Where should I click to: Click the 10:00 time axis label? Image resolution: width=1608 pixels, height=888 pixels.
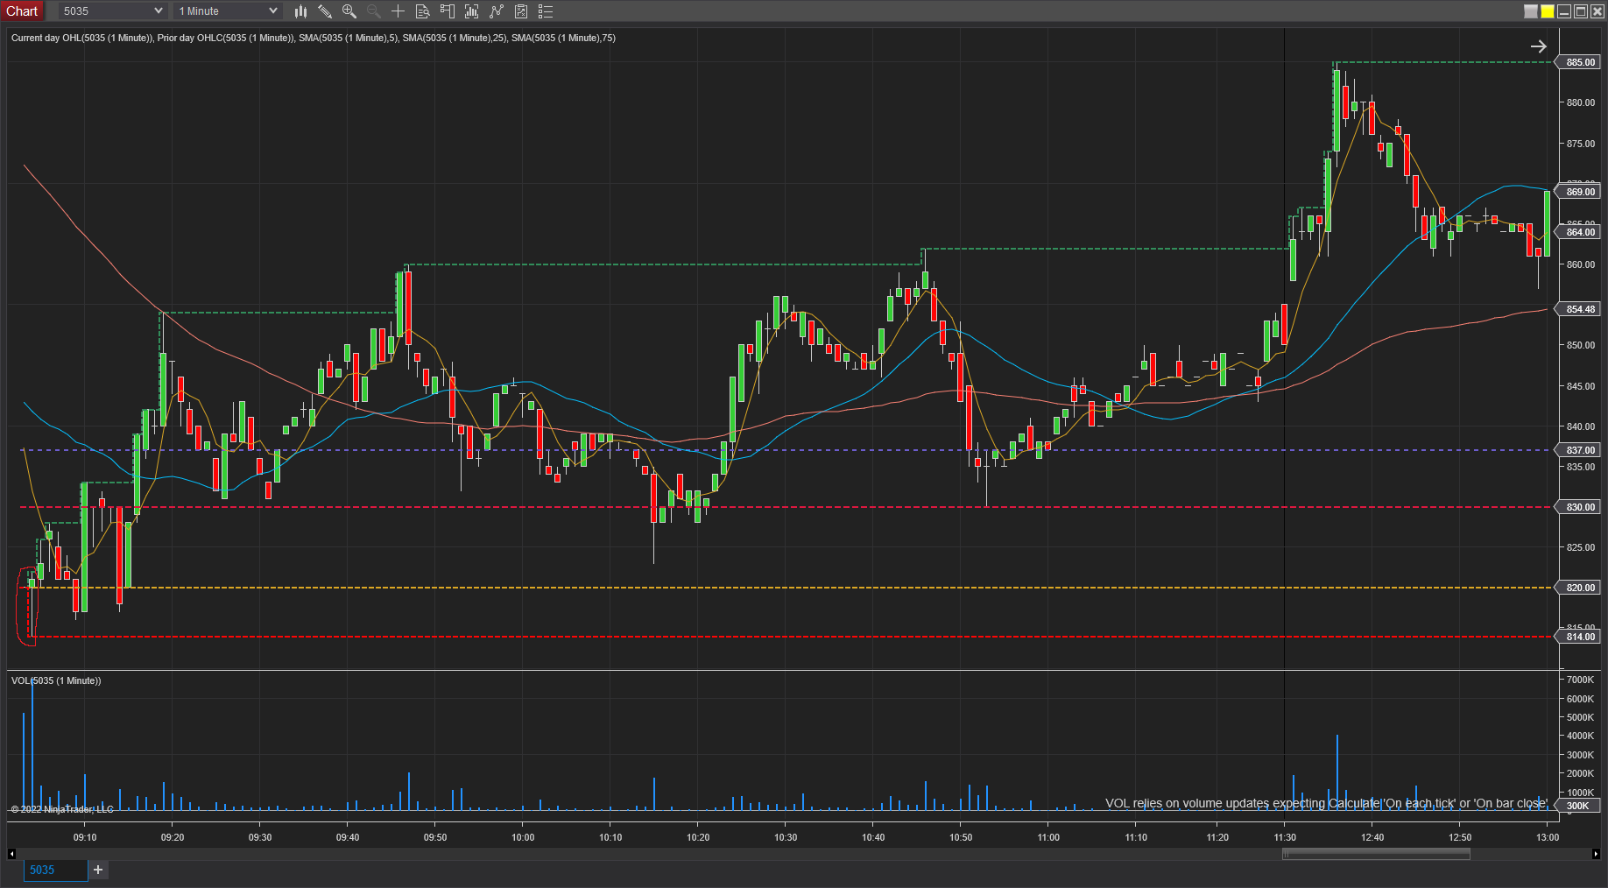pyautogui.click(x=523, y=837)
